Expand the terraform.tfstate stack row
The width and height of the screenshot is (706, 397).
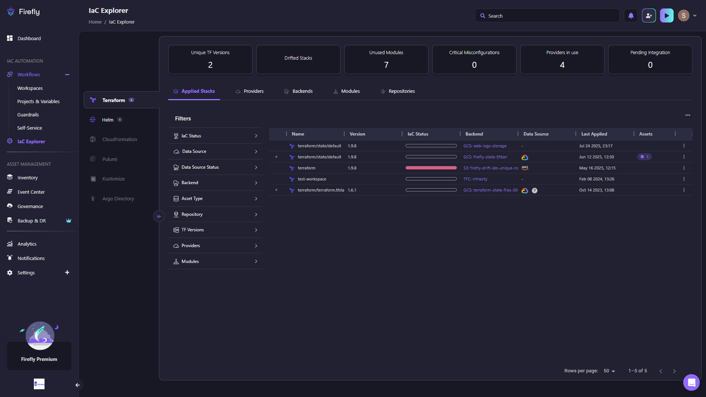276,190
